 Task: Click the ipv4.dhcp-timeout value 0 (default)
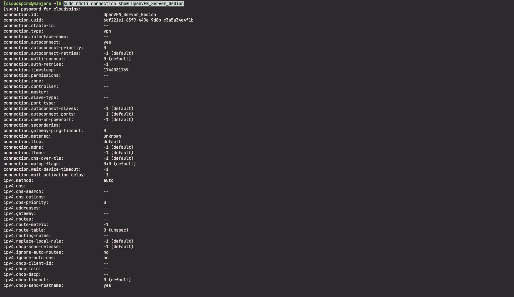117,280
